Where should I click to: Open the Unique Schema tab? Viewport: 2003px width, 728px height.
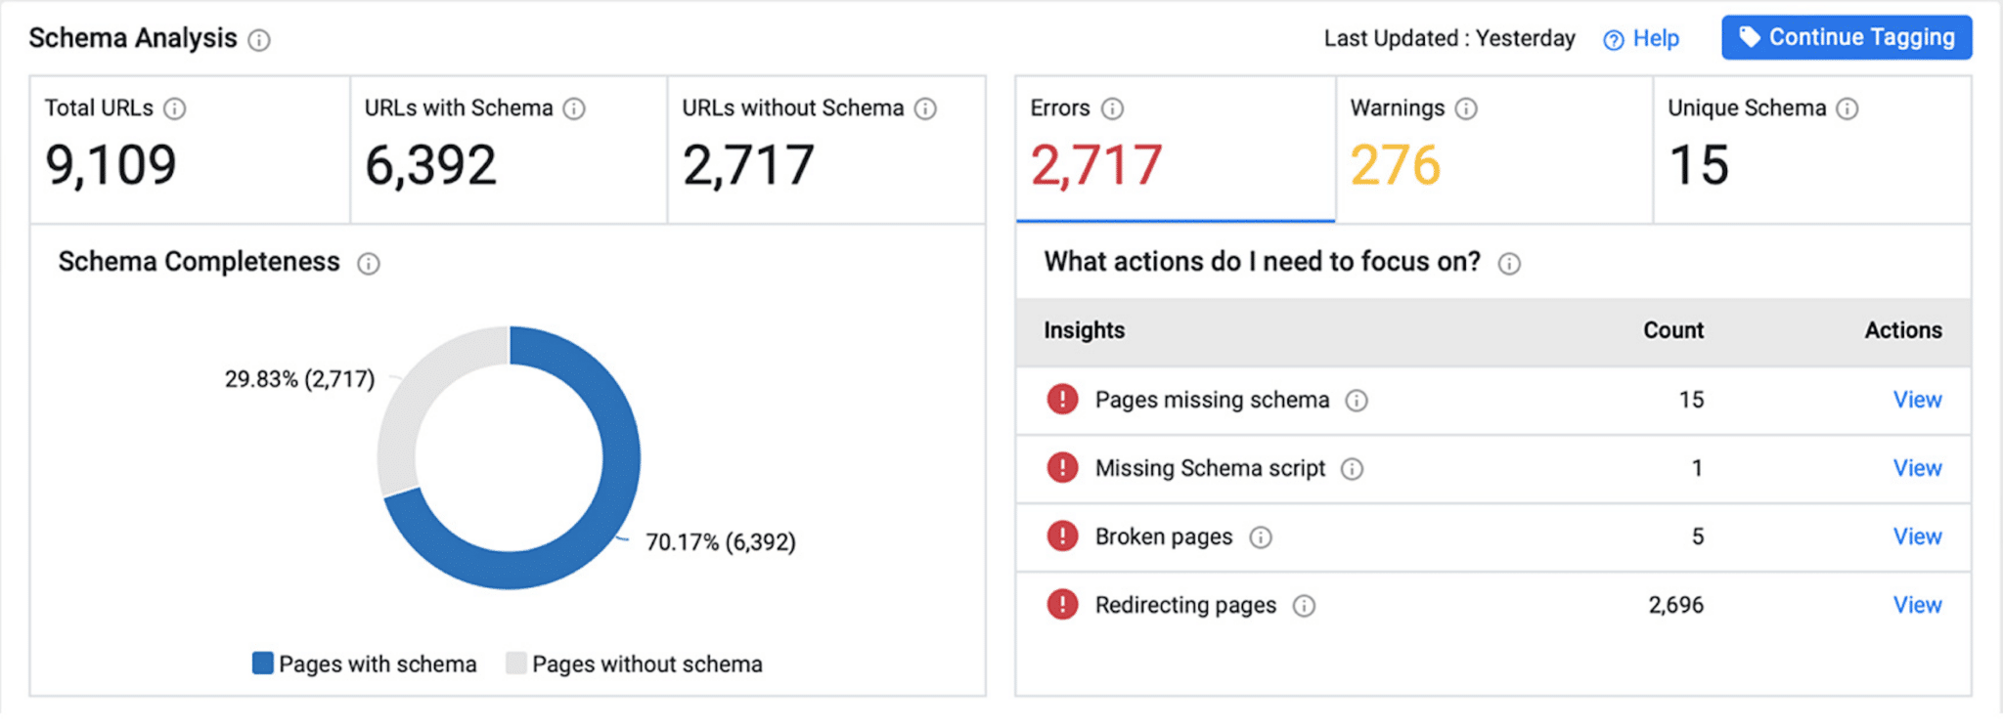click(x=1811, y=149)
